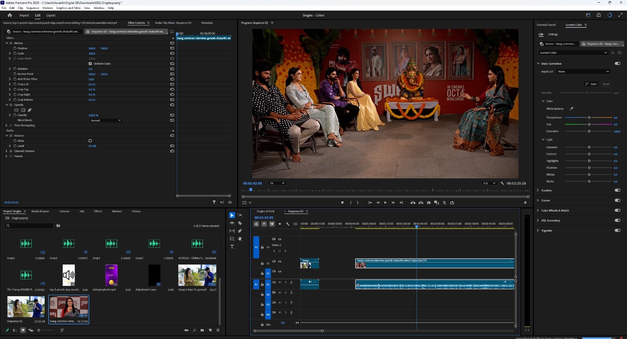
Task: Open the Sequence menu
Action: pos(33,8)
